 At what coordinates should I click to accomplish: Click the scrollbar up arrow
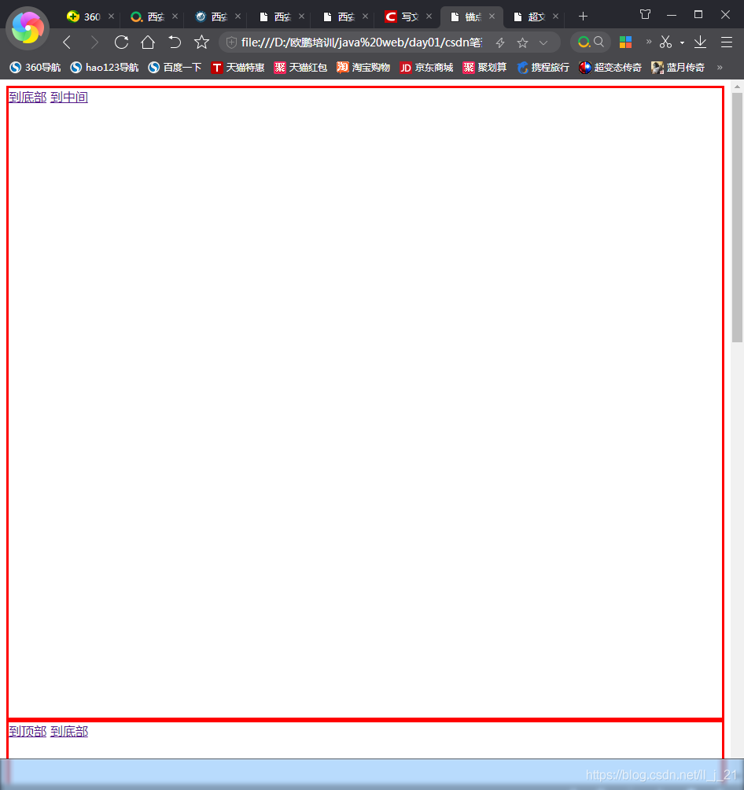pyautogui.click(x=737, y=87)
